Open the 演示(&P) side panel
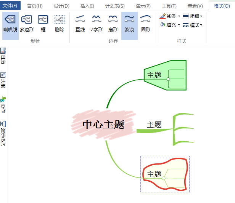235x203 pixels. pos(3,133)
